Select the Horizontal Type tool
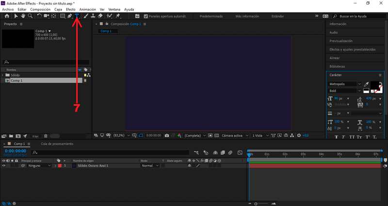The image size is (388, 206). 77,16
